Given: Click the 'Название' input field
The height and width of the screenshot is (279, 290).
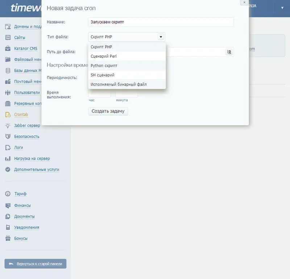Looking at the screenshot, I should coord(161,22).
